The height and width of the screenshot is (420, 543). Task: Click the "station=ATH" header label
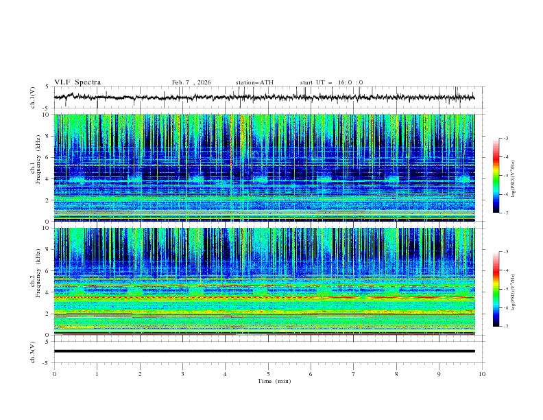254,82
